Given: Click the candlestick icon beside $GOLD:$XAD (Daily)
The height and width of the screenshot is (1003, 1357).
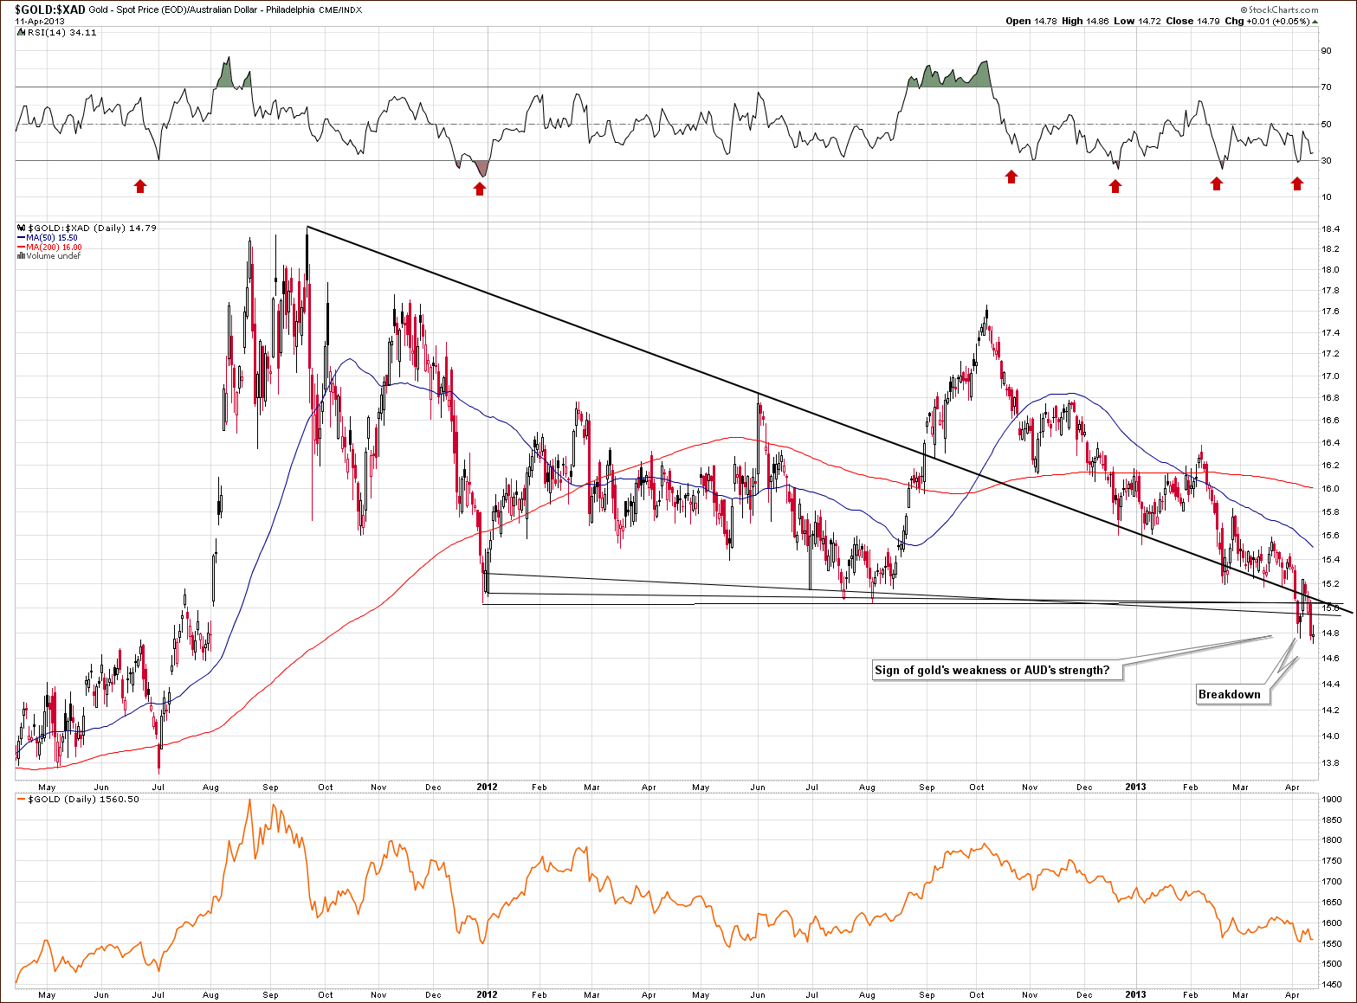Looking at the screenshot, I should [21, 228].
